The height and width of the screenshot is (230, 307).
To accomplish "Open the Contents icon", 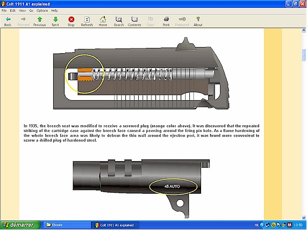I will tap(134, 19).
